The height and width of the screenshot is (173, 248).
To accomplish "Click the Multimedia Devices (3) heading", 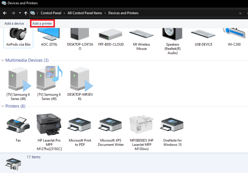I will pyautogui.click(x=27, y=60).
